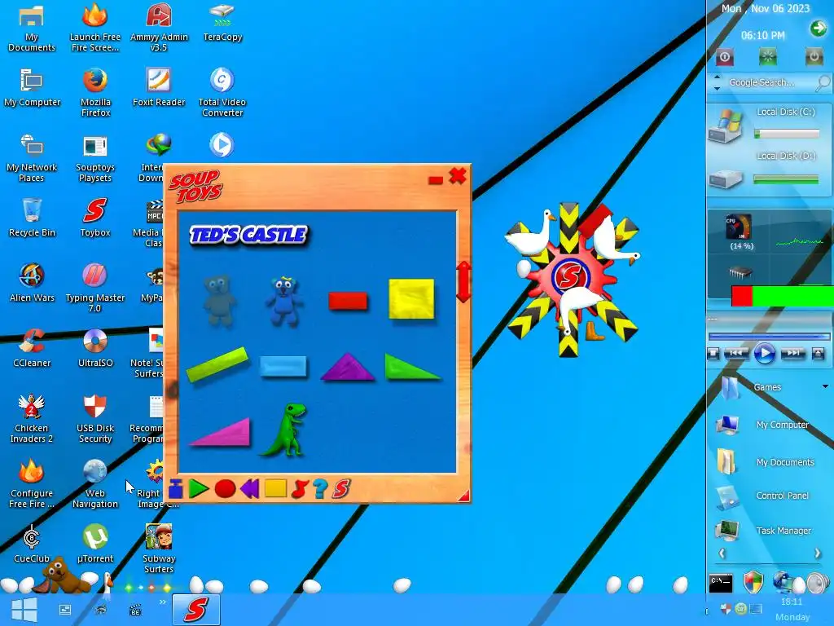Select the red rectangle block

[348, 301]
